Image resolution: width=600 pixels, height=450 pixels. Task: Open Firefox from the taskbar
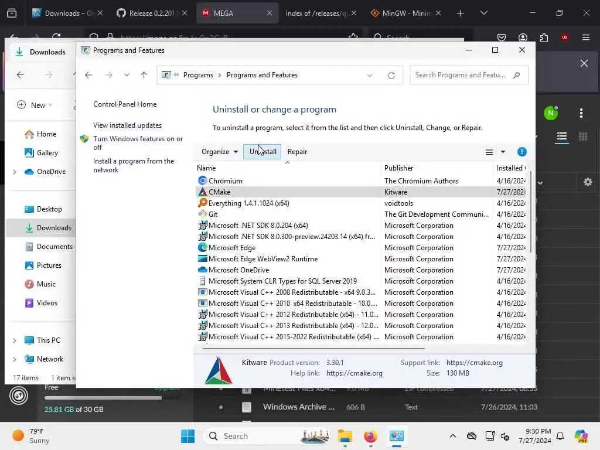tap(370, 436)
